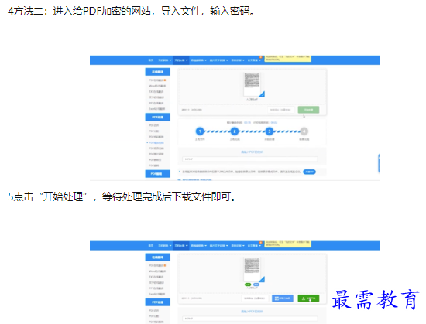Image resolution: width=426 pixels, height=324 pixels.
Task: Click small blue pill under lower PDF thumbnail
Action: (x=256, y=285)
